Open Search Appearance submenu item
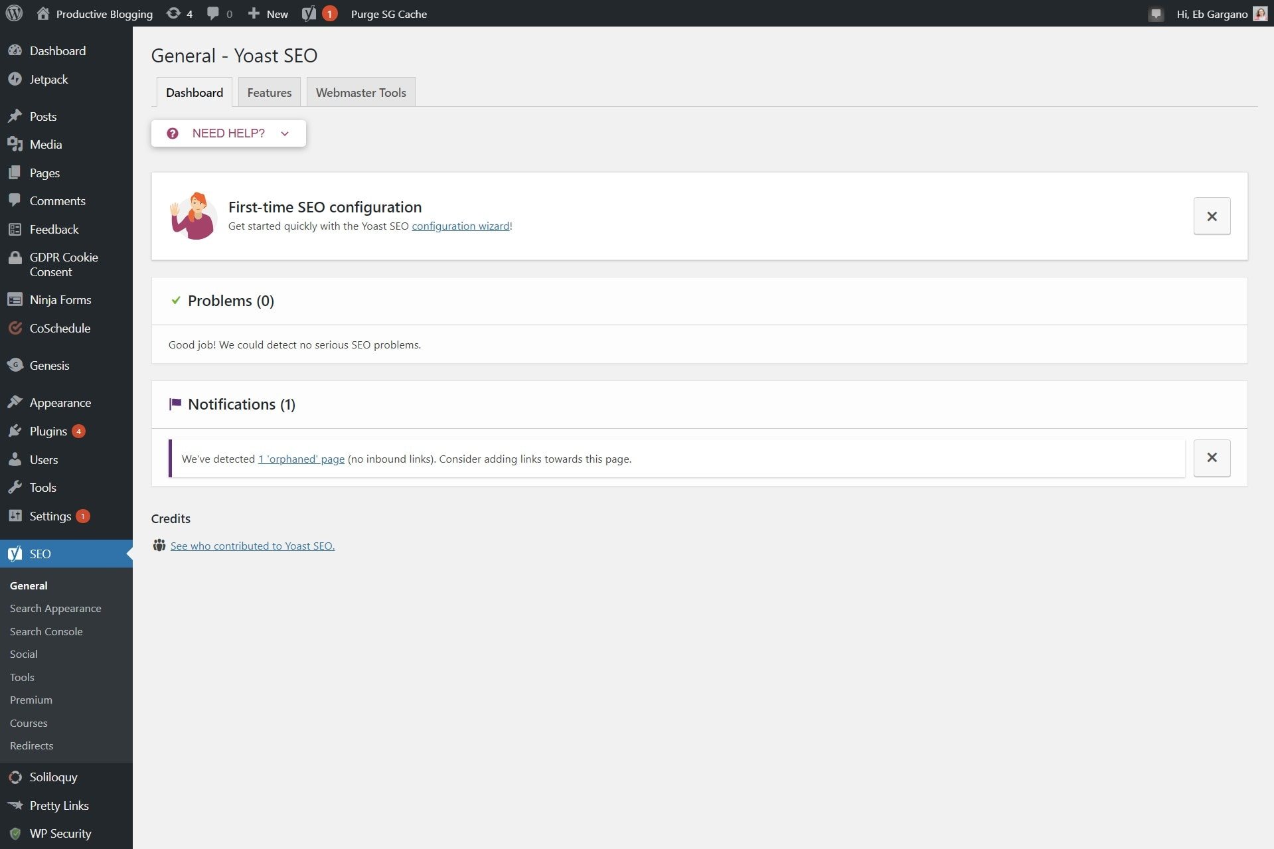1274x849 pixels. (x=56, y=608)
